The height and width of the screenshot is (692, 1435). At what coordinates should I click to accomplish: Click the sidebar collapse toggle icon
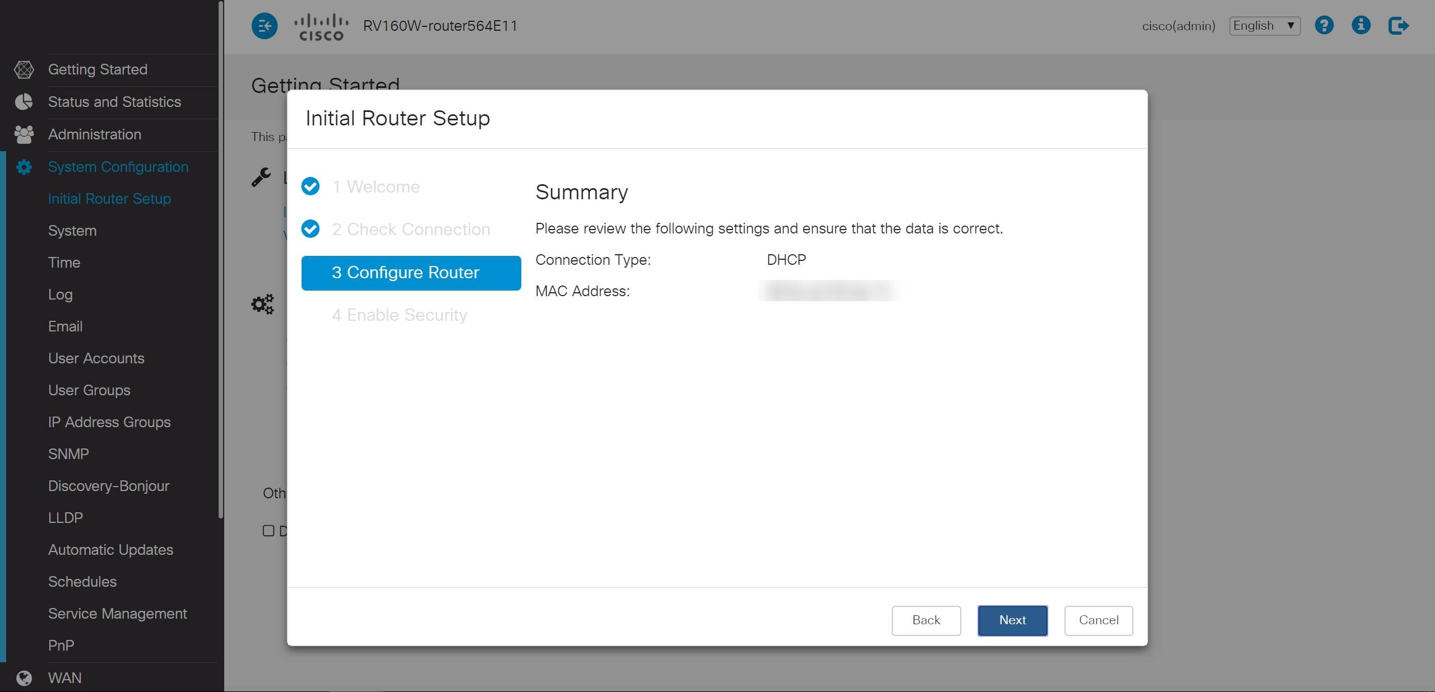[x=264, y=26]
